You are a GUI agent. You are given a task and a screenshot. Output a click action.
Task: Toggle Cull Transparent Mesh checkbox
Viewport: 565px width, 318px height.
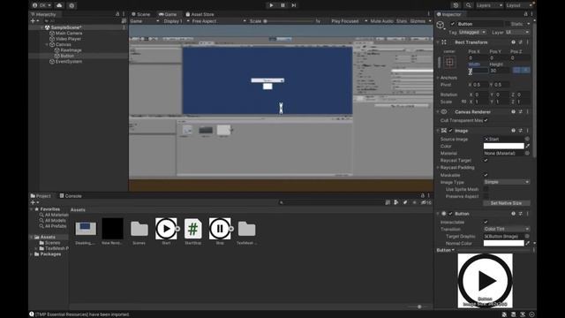(486, 120)
